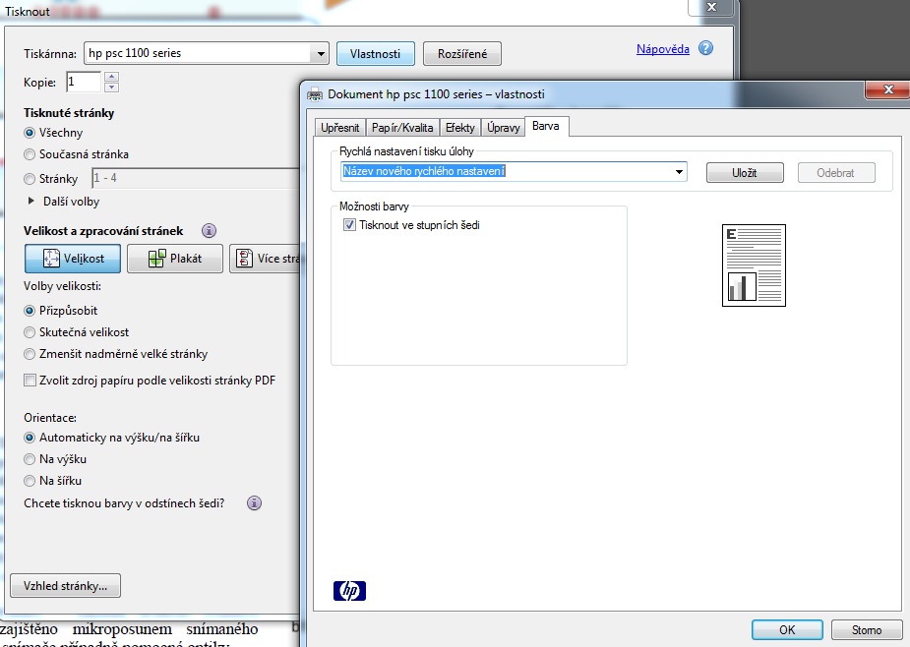Viewport: 910px width, 647px height.
Task: Close the Tisknout print dialog
Action: [x=711, y=7]
